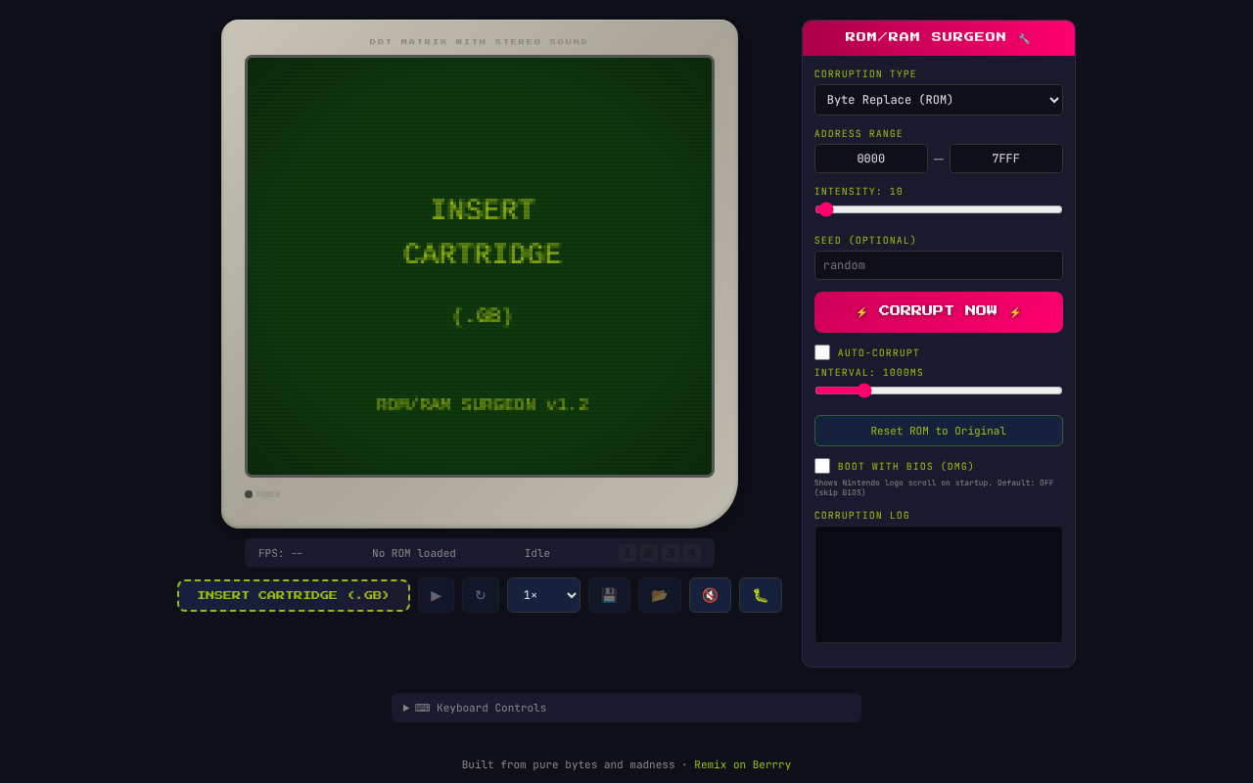Screen dimensions: 1253x783
Task: Click Reset ROM to Original
Action: [939, 431]
